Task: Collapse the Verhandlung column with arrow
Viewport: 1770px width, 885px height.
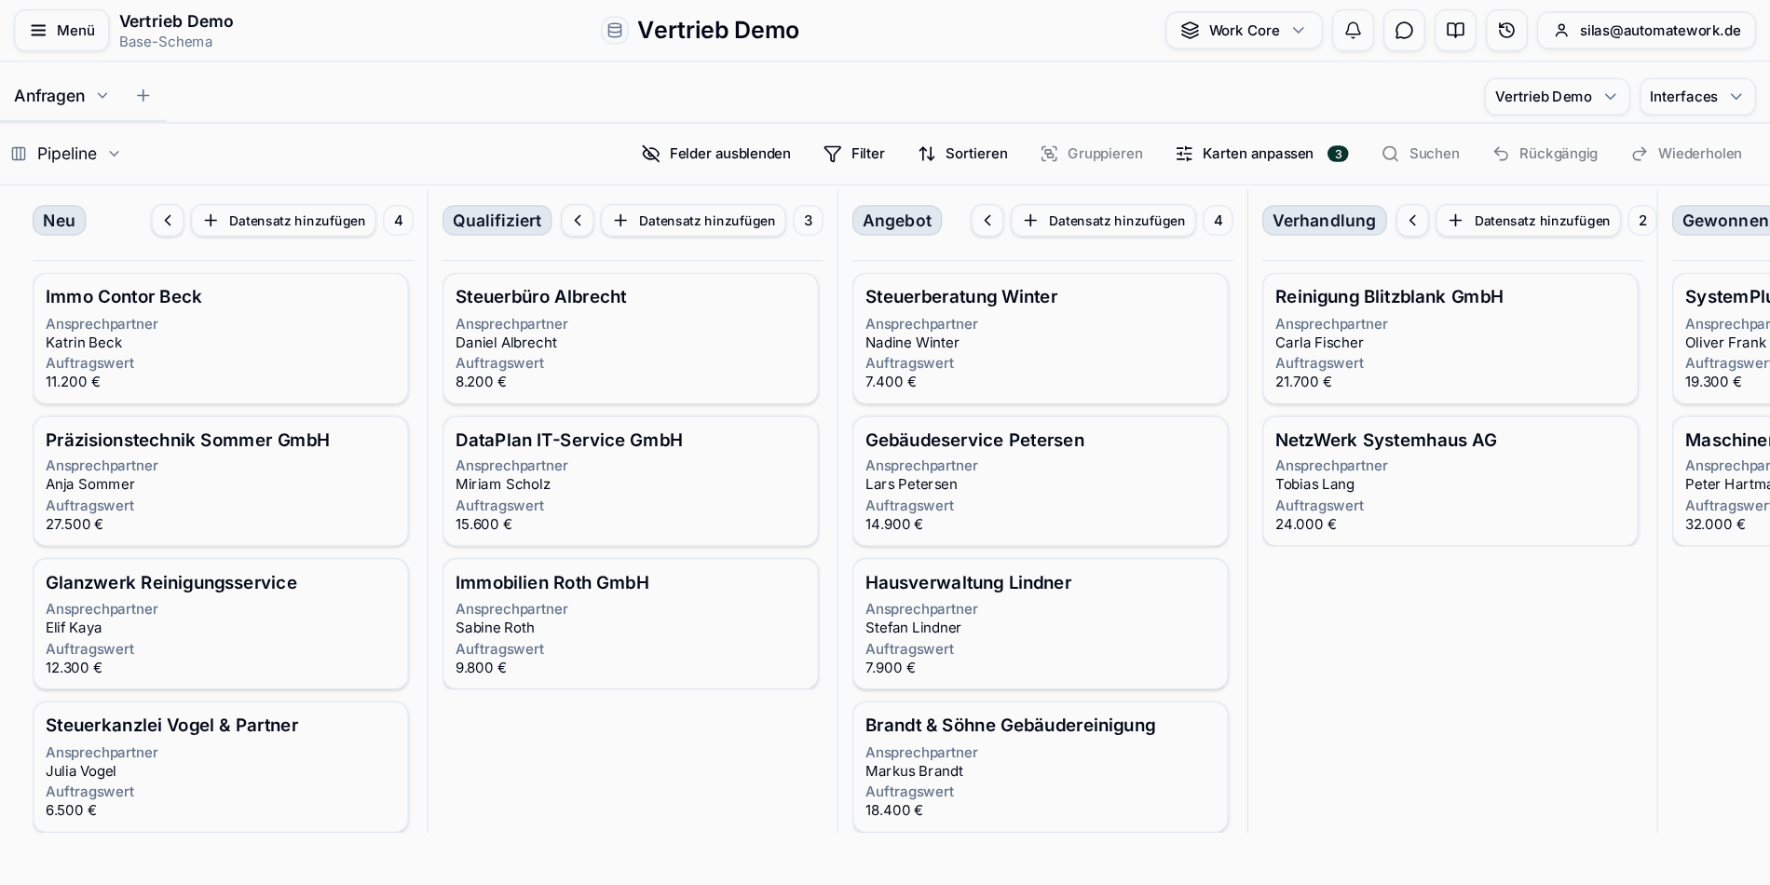Action: [1412, 221]
